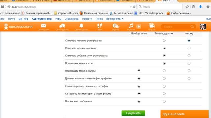The height and width of the screenshot is (118, 211).
Task: Set Приглашать меня в группы to Никому
Action: click(189, 71)
